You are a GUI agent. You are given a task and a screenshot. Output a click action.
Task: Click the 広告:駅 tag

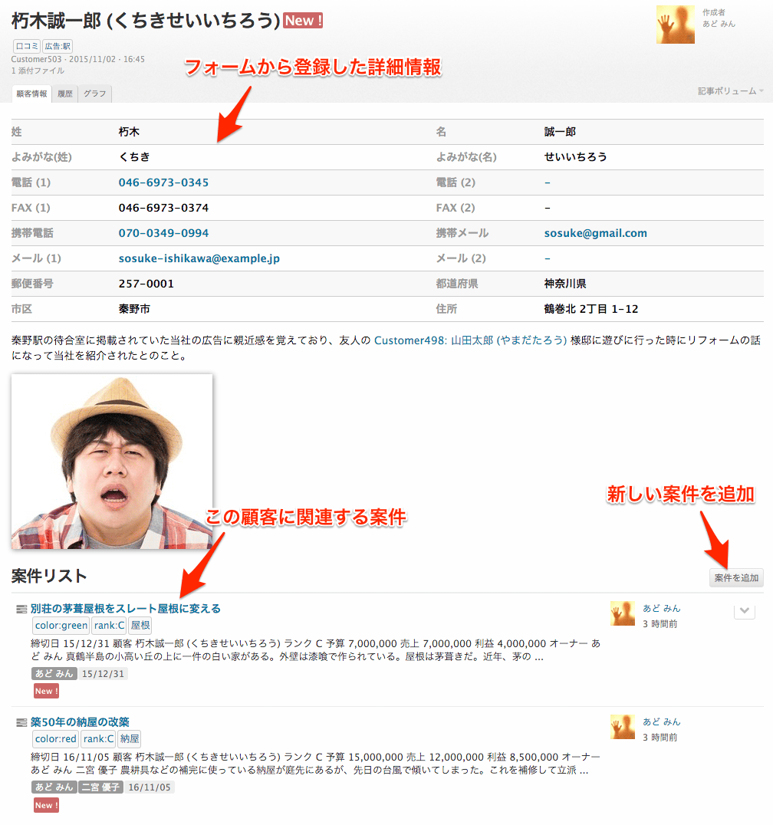coord(58,46)
